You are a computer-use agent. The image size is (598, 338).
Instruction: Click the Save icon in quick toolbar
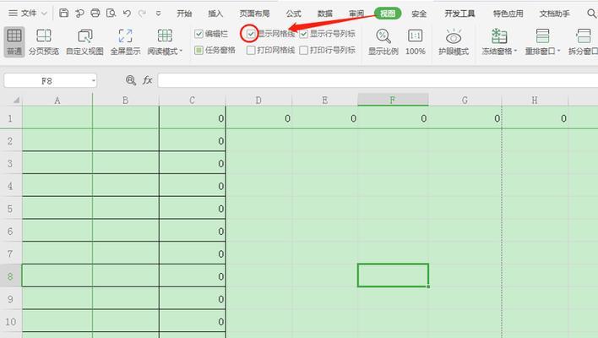63,14
